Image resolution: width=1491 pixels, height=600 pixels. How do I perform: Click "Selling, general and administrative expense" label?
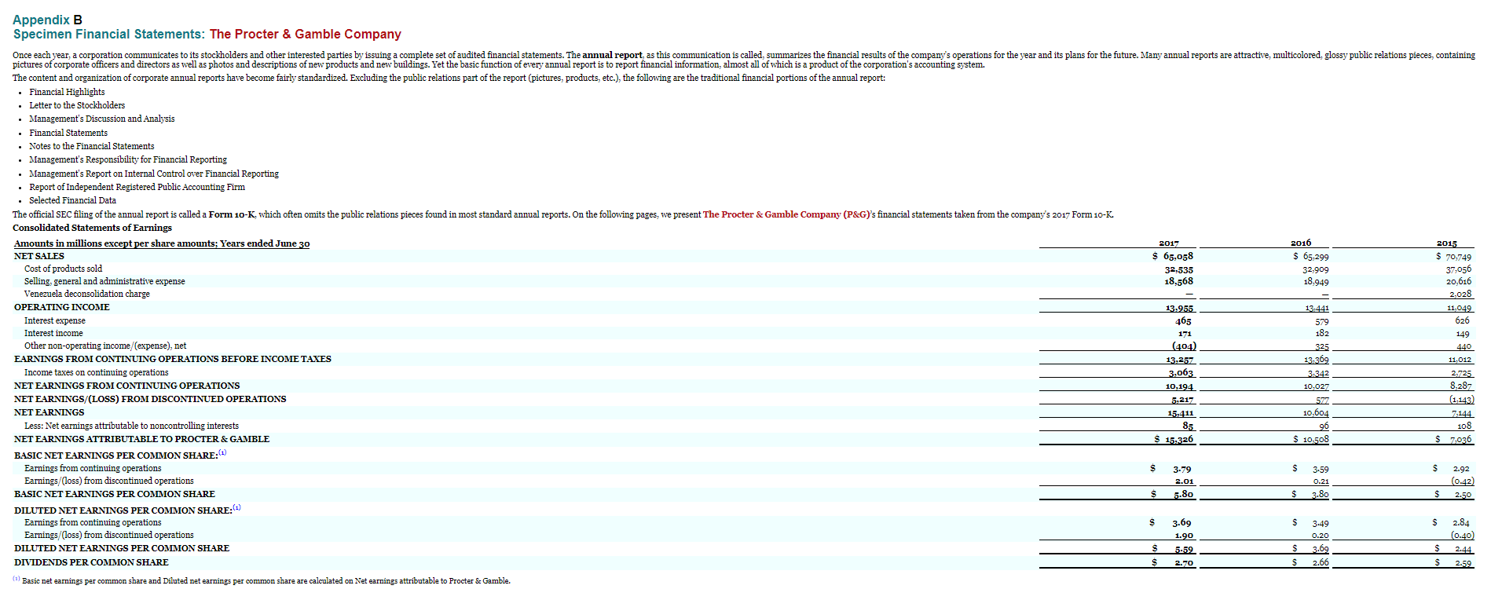pos(104,281)
